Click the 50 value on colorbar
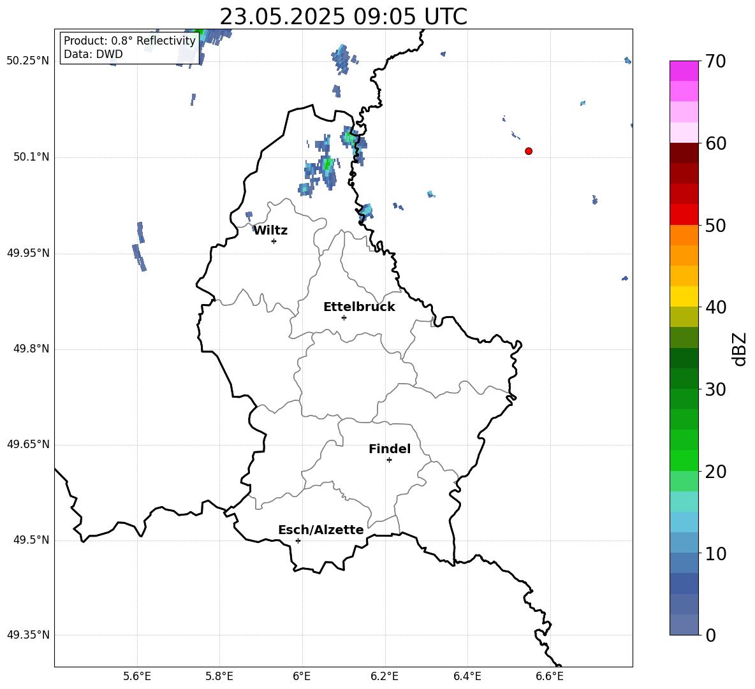Screen dimensions: 755x689 (x=715, y=225)
